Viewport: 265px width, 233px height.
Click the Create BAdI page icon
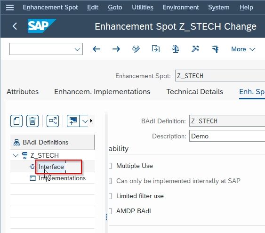16,121
